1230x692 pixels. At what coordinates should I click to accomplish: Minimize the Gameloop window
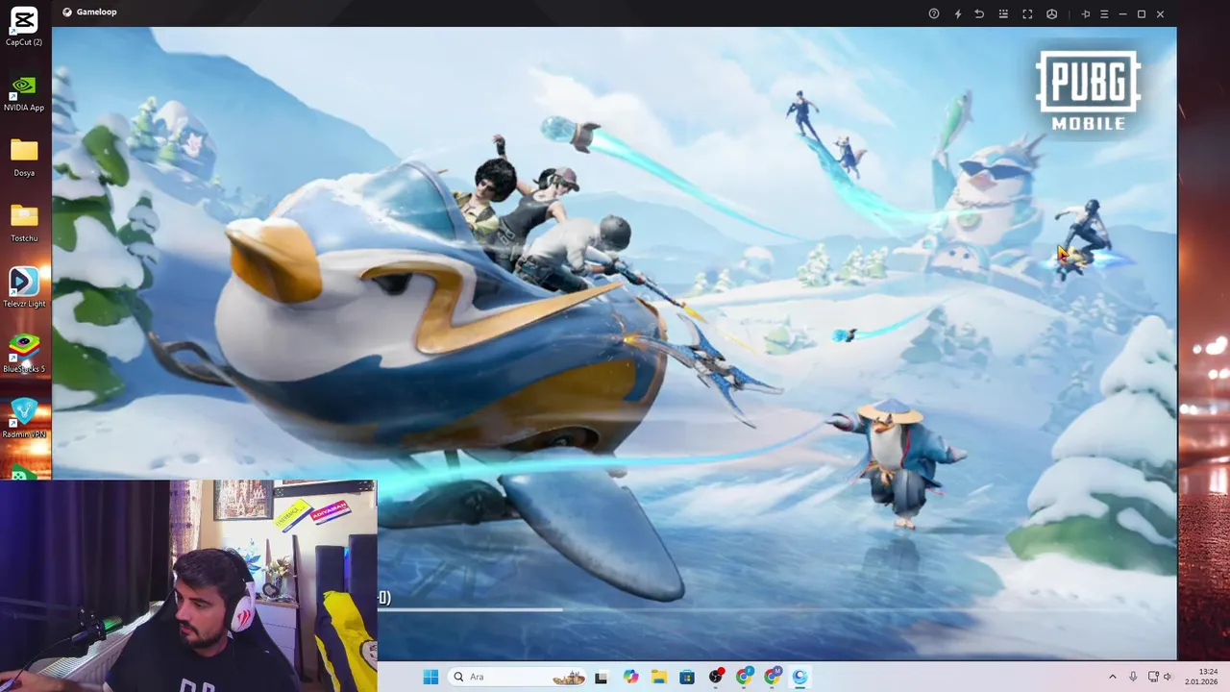pos(1122,13)
